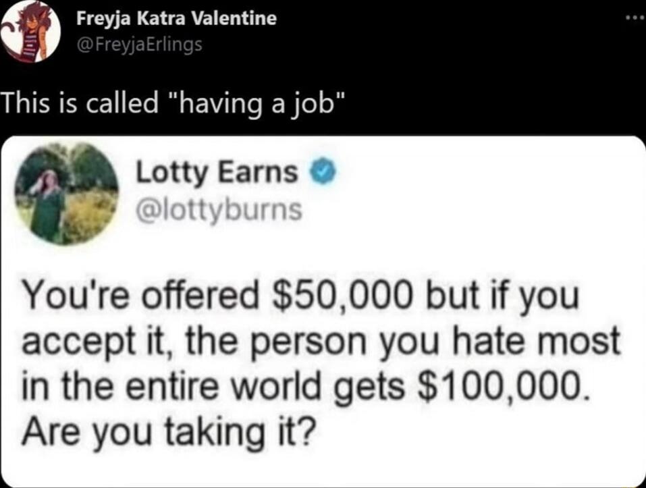Screen dimensions: 646x488
Task: Select the $100,000 amount in quoted tweet
Action: coord(501,386)
